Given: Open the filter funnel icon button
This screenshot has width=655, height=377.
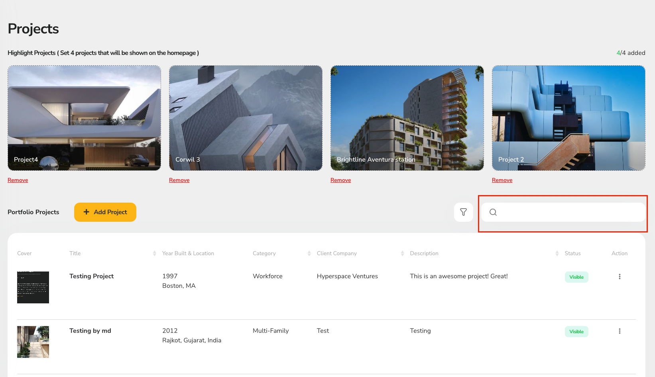Looking at the screenshot, I should coord(463,212).
